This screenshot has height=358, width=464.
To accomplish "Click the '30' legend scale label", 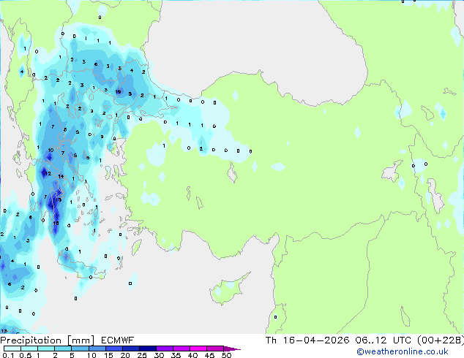I will click(x=159, y=355).
